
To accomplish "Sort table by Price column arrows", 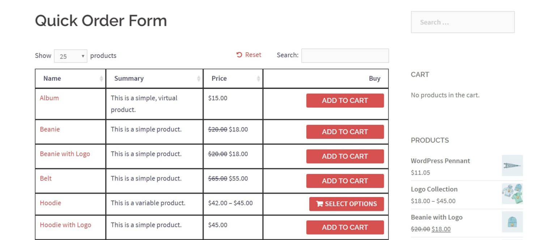I will coord(258,79).
